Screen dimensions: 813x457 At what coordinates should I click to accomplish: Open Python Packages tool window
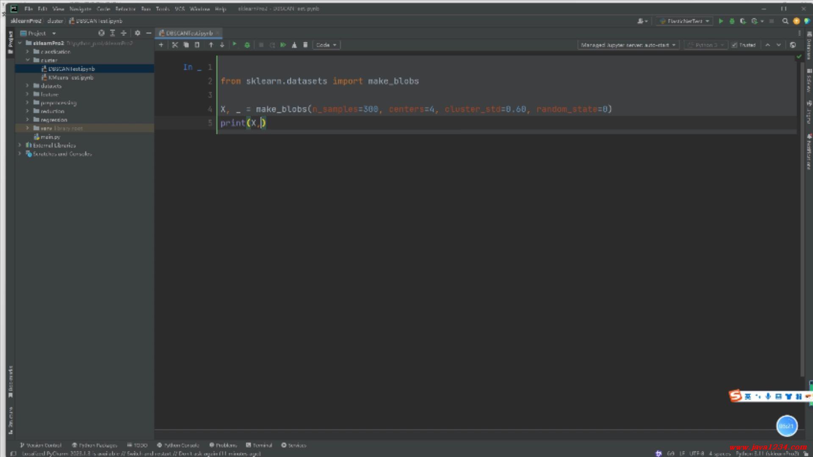[94, 445]
